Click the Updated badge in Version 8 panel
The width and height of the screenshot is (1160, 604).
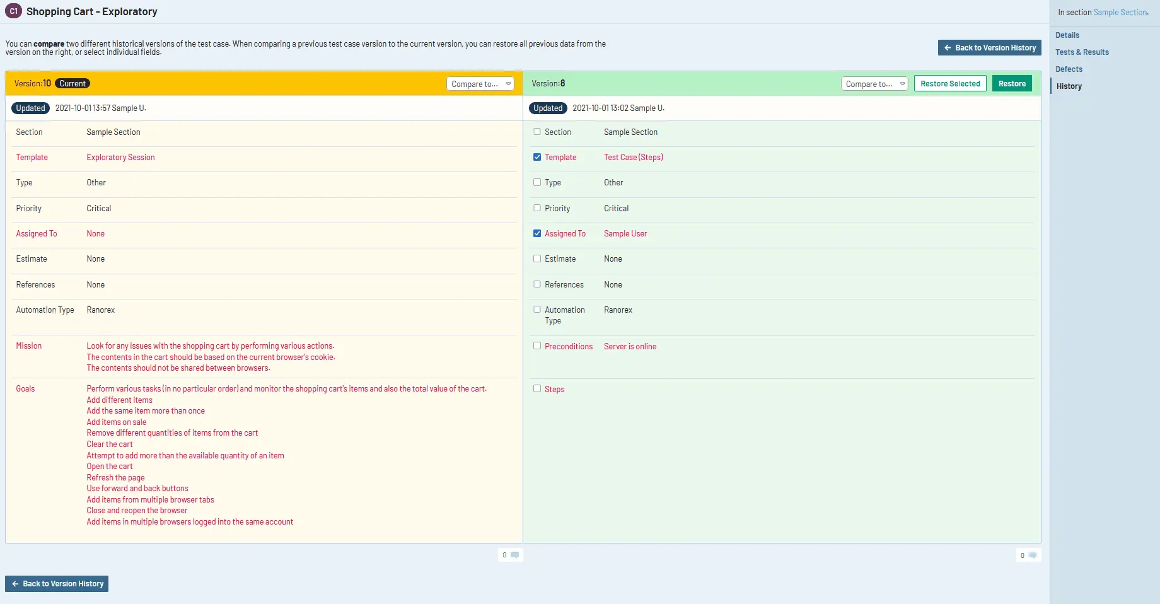(x=548, y=108)
